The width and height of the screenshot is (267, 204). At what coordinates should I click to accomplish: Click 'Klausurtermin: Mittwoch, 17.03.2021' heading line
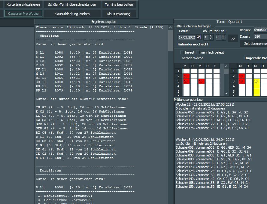pyautogui.click(x=99, y=27)
